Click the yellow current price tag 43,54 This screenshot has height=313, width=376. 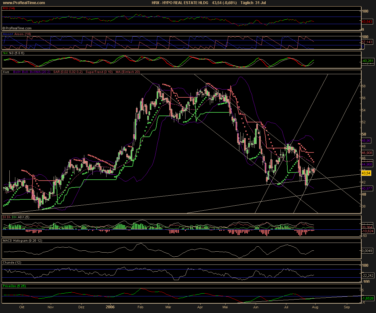pyautogui.click(x=366, y=173)
